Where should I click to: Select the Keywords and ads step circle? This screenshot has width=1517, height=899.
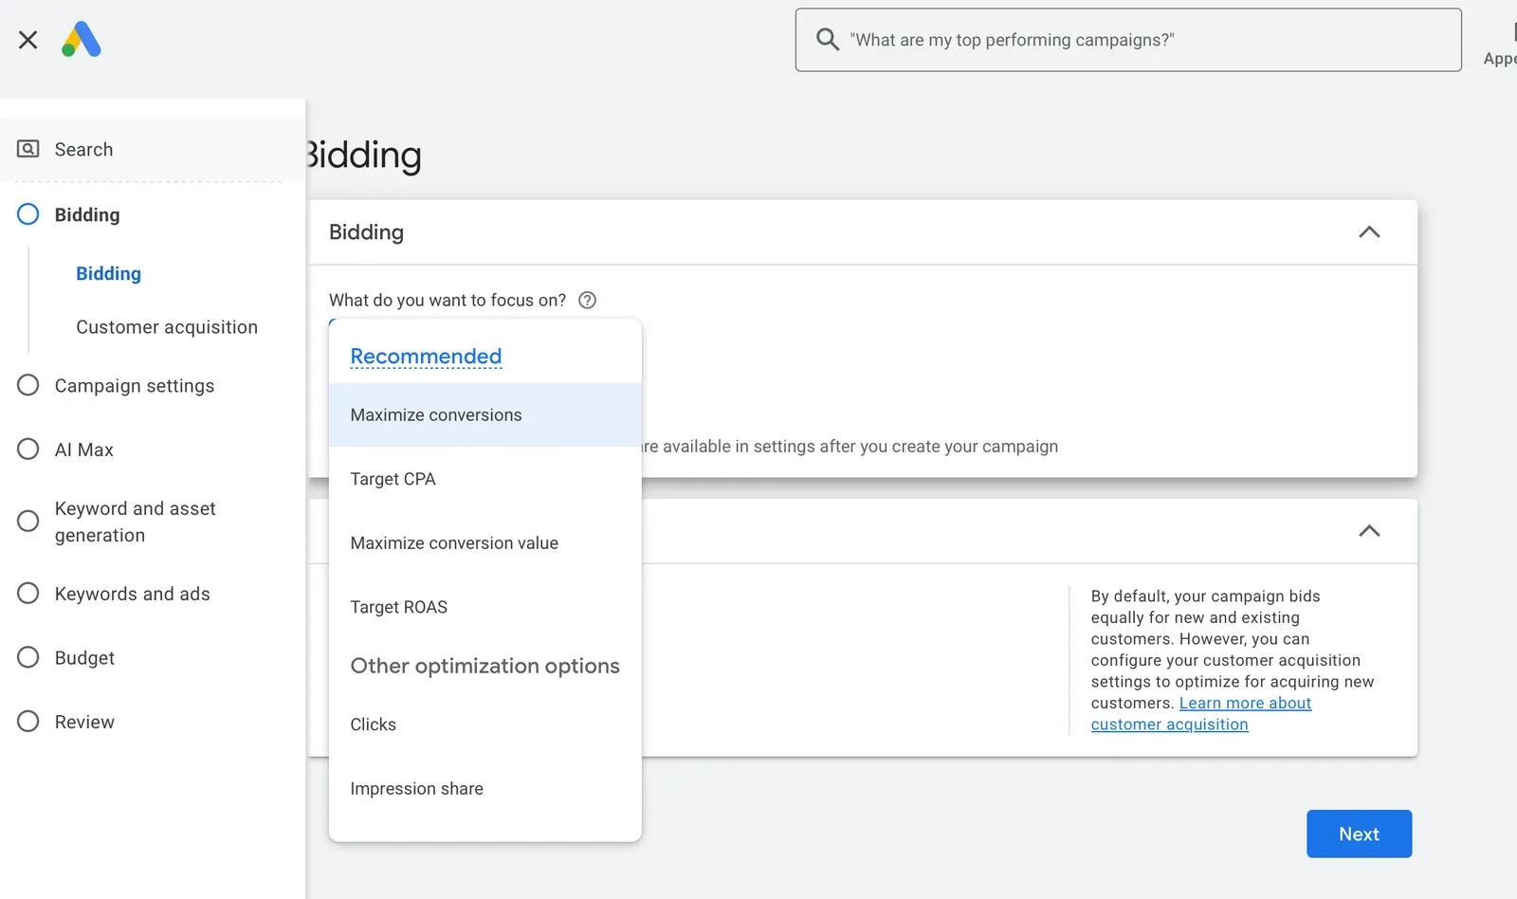[x=28, y=594]
